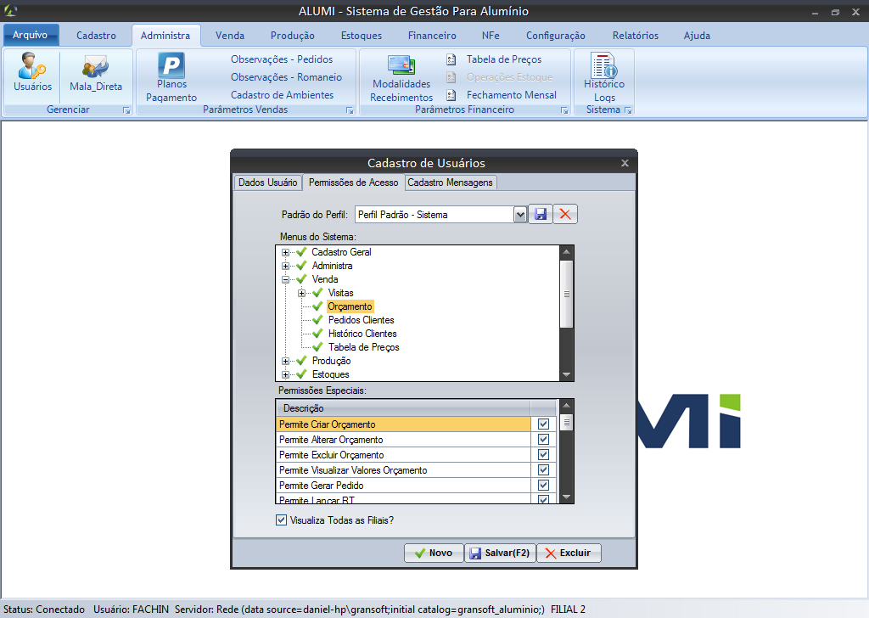Open the Padrão do Perfil dropdown
The height and width of the screenshot is (618, 869).
click(x=520, y=215)
